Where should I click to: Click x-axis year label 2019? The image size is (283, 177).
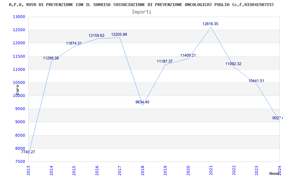pyautogui.click(x=165, y=170)
